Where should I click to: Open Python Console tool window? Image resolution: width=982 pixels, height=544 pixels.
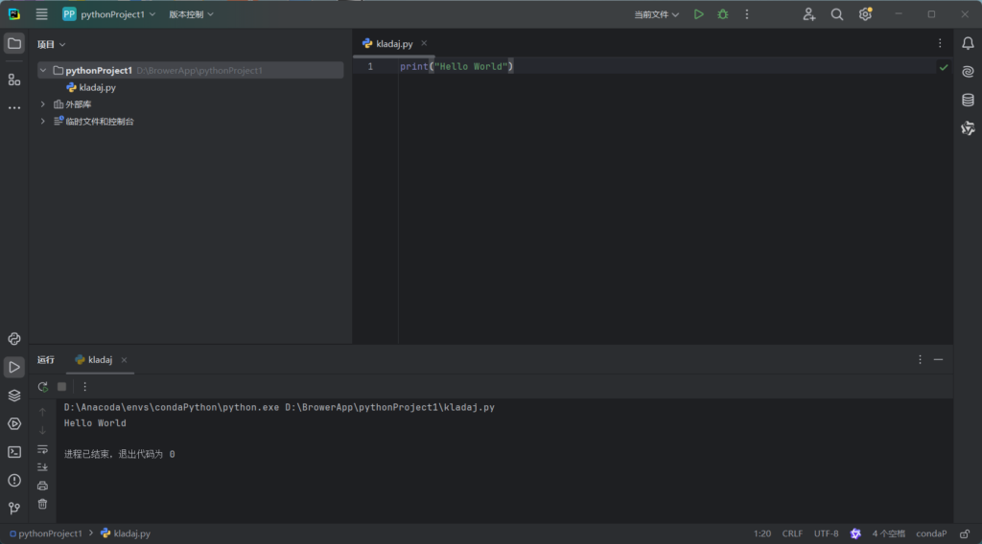pos(13,338)
